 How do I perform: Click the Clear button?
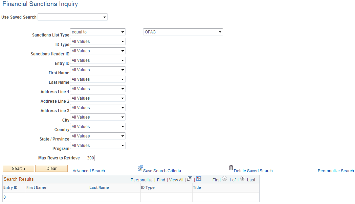coord(51,169)
